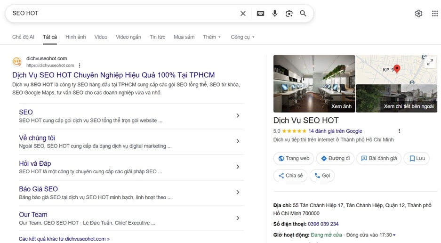The width and height of the screenshot is (441, 243).
Task: Expand the Thêm dropdown menu
Action: [212, 37]
